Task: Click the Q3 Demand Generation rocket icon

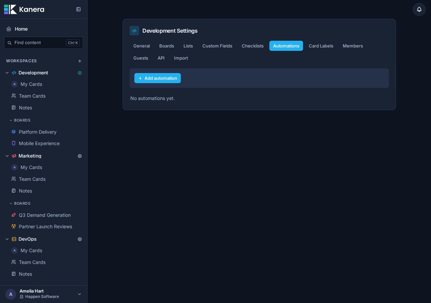Action: tap(13, 215)
